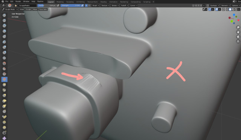Select the Clay Thumb brush

[x=4, y=36]
